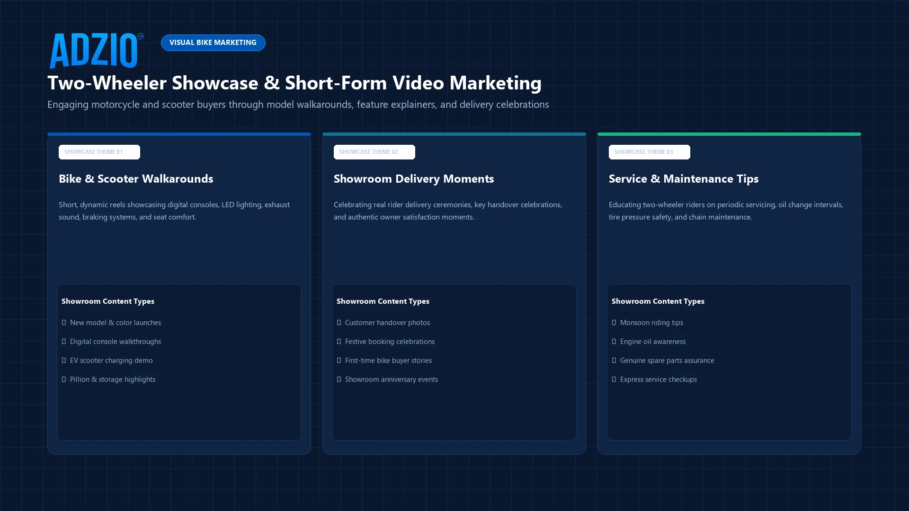The height and width of the screenshot is (511, 909).
Task: Select EV scooter charging demo
Action: (x=111, y=361)
